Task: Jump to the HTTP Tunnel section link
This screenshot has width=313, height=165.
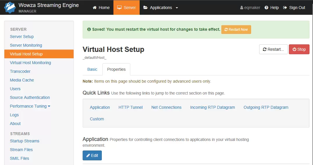Action: tap(131, 107)
